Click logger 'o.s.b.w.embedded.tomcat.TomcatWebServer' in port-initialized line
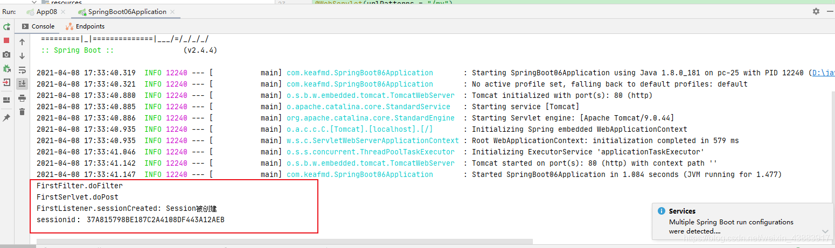 (x=371, y=95)
